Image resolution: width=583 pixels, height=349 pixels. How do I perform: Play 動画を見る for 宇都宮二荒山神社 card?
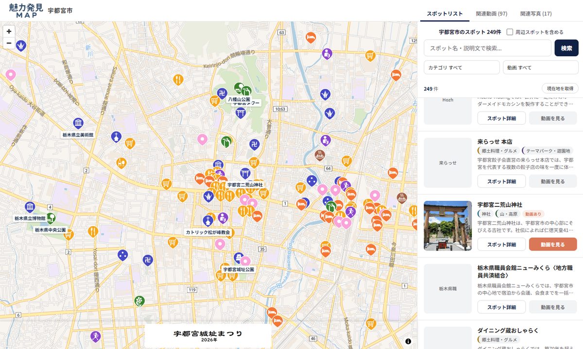pos(553,245)
